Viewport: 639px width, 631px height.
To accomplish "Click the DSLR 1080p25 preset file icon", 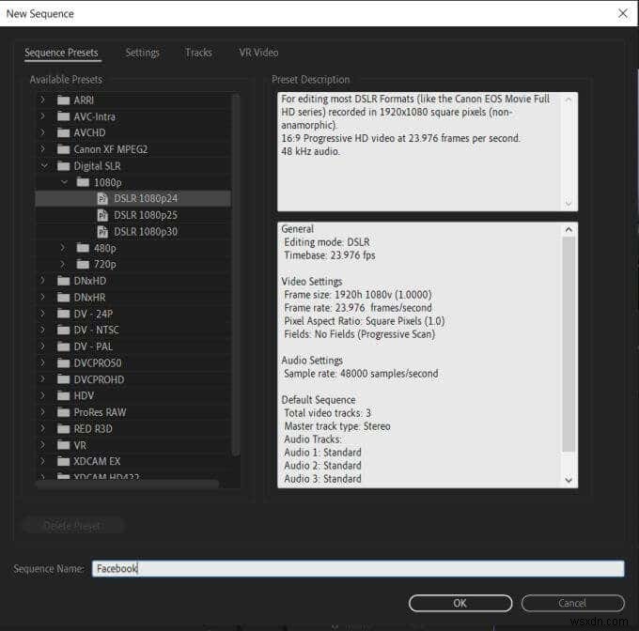I will pyautogui.click(x=102, y=215).
